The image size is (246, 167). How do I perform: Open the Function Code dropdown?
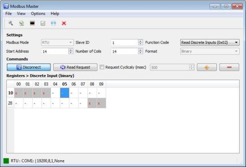pos(210,42)
